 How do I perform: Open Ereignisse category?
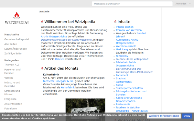tap(10, 99)
